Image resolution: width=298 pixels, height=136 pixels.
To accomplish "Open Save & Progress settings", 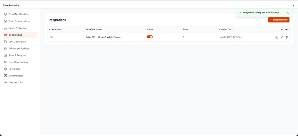I will pos(17,55).
